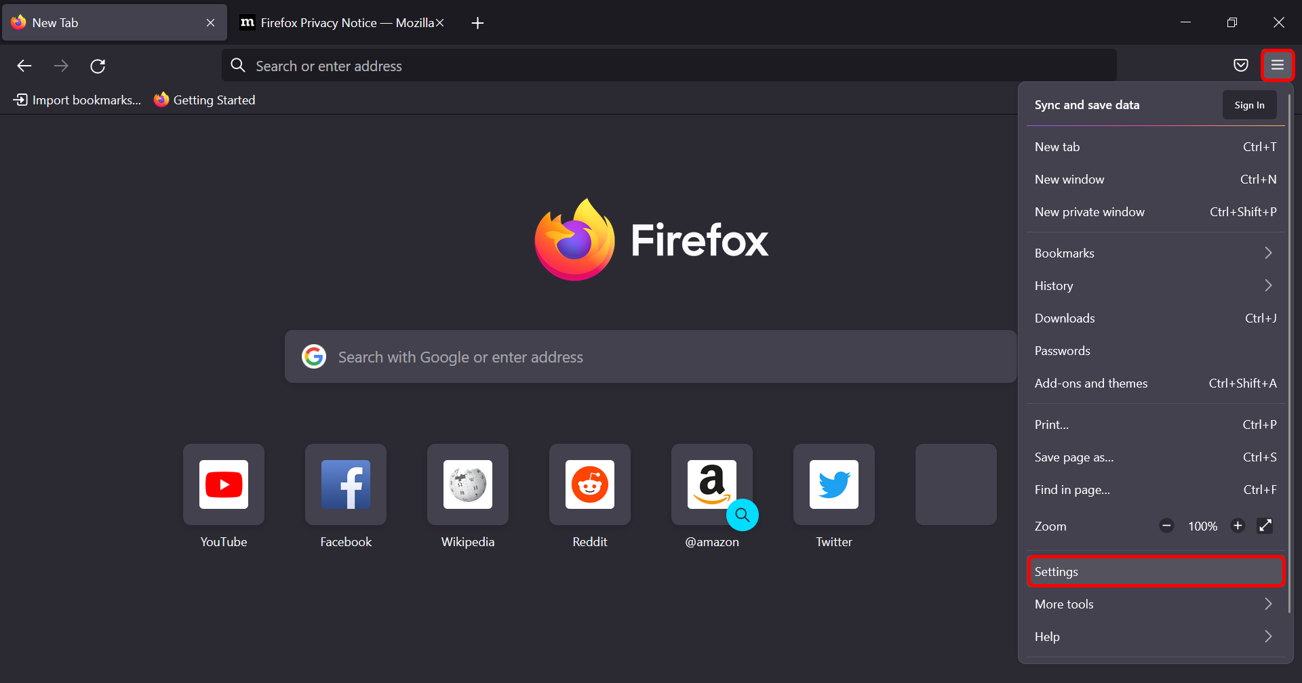
Task: Switch to the New Tab tab
Action: (x=115, y=23)
